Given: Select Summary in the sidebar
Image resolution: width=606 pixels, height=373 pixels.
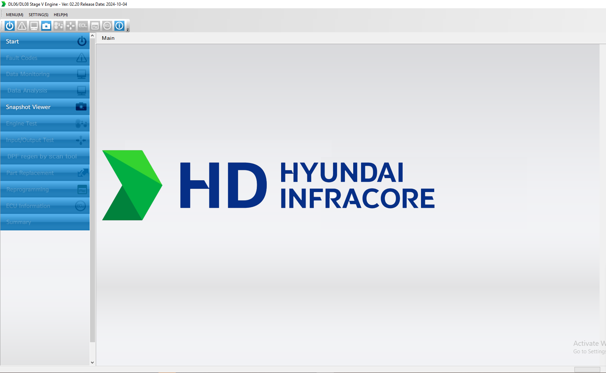Looking at the screenshot, I should click(45, 222).
